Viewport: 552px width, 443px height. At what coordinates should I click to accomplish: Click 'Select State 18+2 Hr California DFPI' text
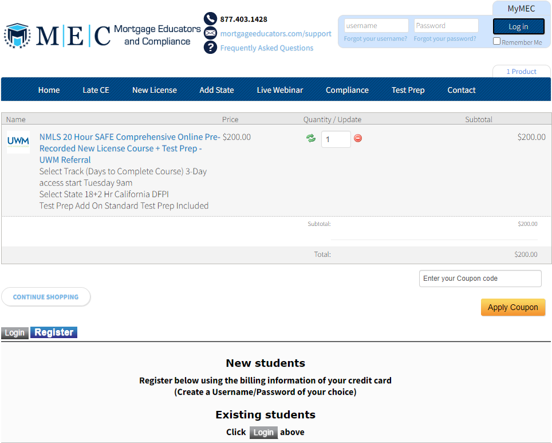104,194
